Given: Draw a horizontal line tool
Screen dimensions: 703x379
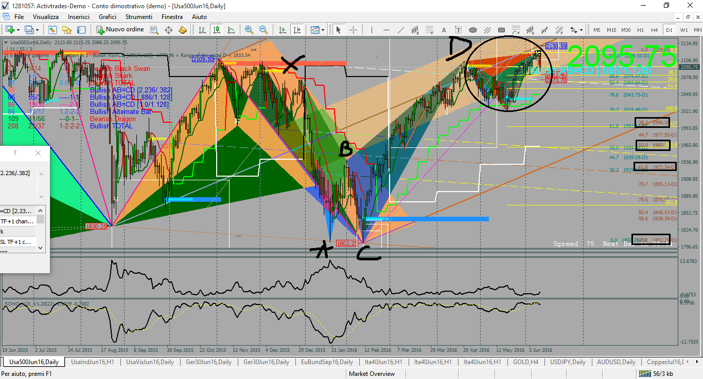Looking at the screenshot, I should 386,30.
